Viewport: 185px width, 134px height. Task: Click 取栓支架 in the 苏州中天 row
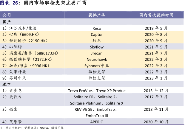click(x=97, y=78)
